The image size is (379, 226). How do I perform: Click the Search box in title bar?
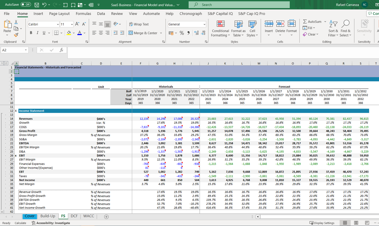coord(239,5)
